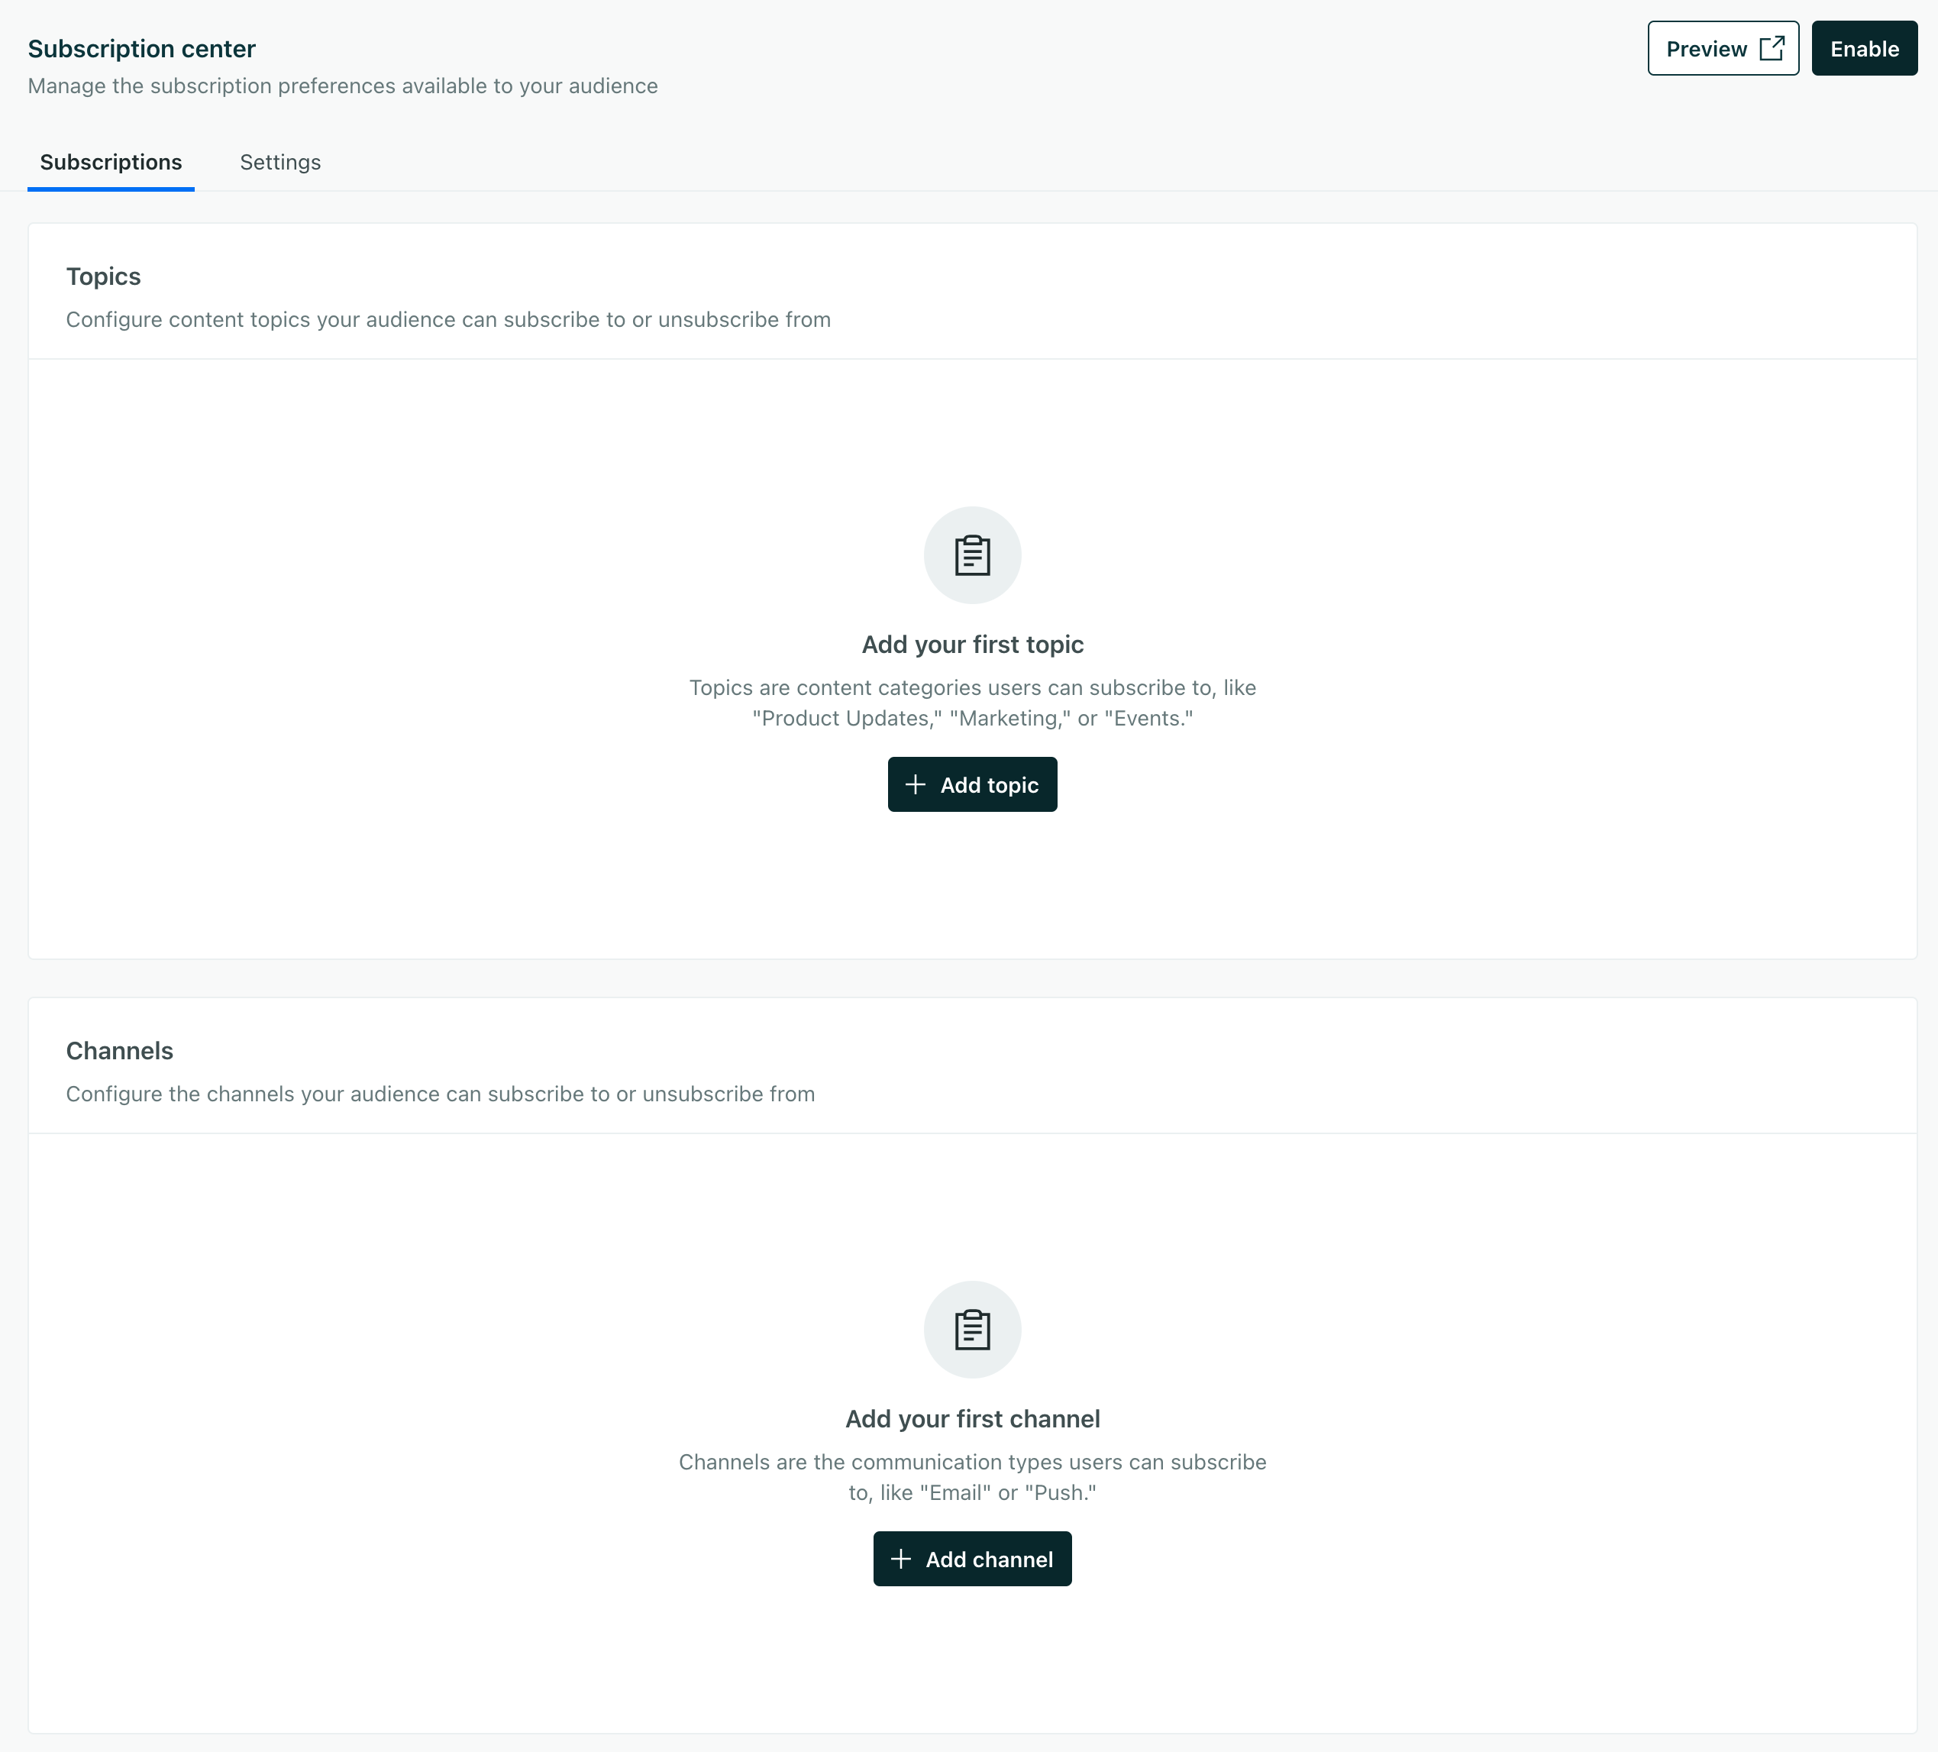Viewport: 1938px width, 1752px height.
Task: Click the Subscription center page title
Action: click(142, 48)
